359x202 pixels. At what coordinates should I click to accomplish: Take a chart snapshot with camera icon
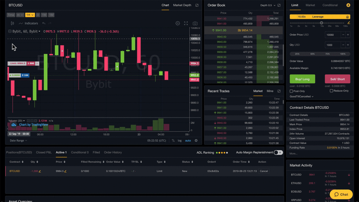pos(195,23)
